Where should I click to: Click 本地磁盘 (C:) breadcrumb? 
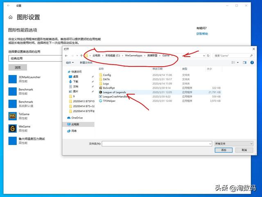(113, 56)
